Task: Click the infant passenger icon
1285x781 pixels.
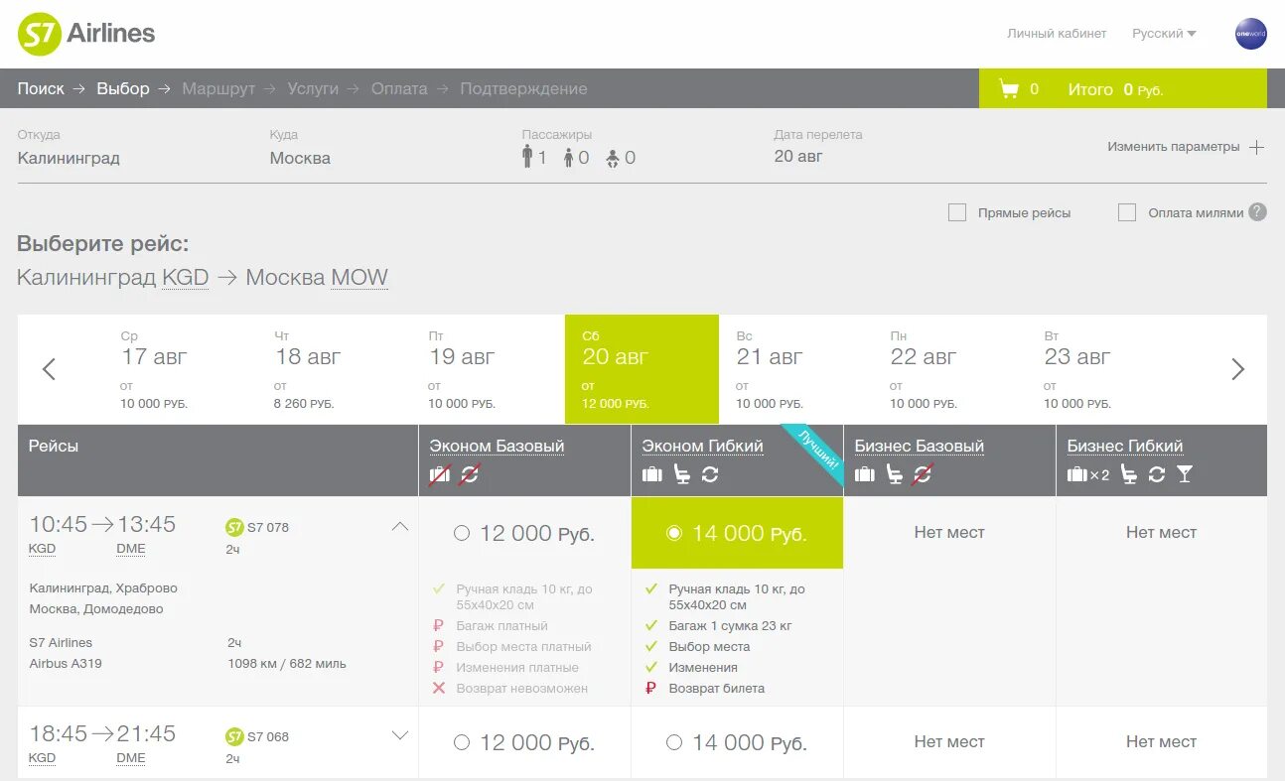Action: (614, 158)
